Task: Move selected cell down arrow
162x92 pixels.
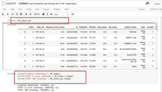Action: tap(30, 14)
